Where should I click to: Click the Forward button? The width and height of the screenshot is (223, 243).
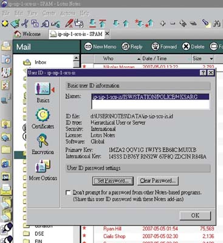tap(164, 47)
